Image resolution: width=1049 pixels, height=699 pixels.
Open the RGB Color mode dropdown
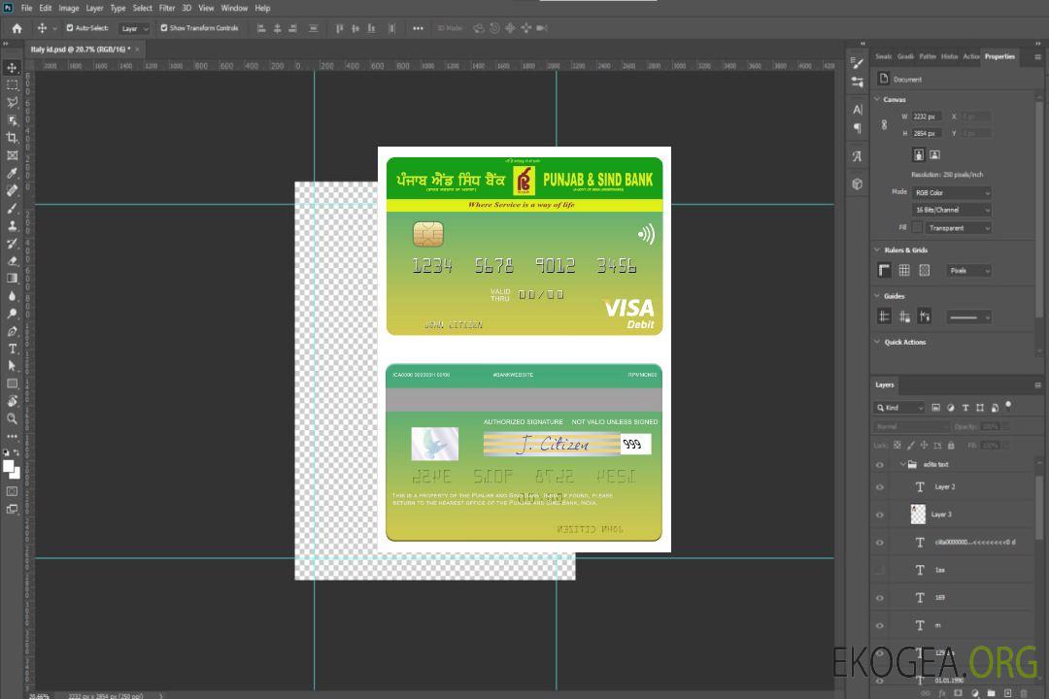tap(951, 192)
